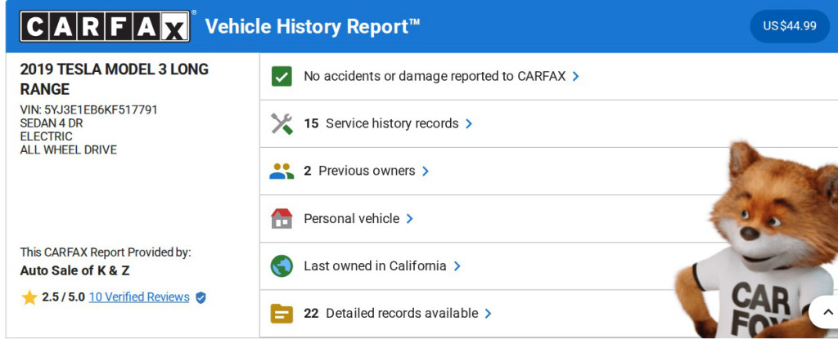Expand the previous owners chevron

point(426,172)
